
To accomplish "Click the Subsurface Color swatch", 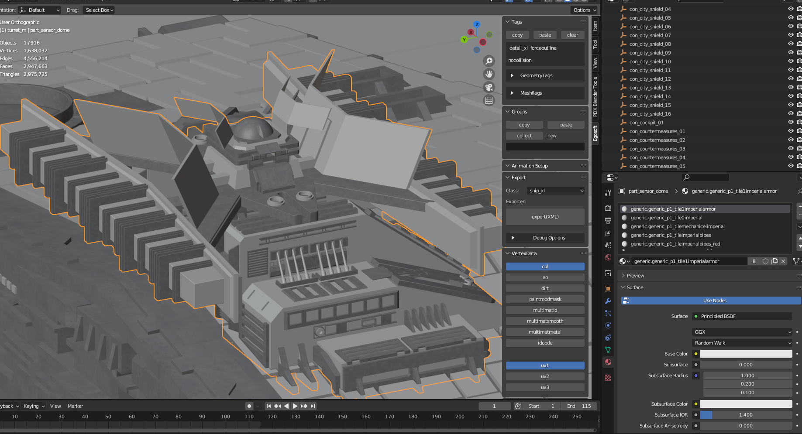I will click(746, 404).
